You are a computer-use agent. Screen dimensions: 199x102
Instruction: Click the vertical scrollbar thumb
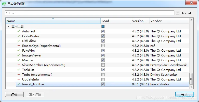[x=191, y=79]
